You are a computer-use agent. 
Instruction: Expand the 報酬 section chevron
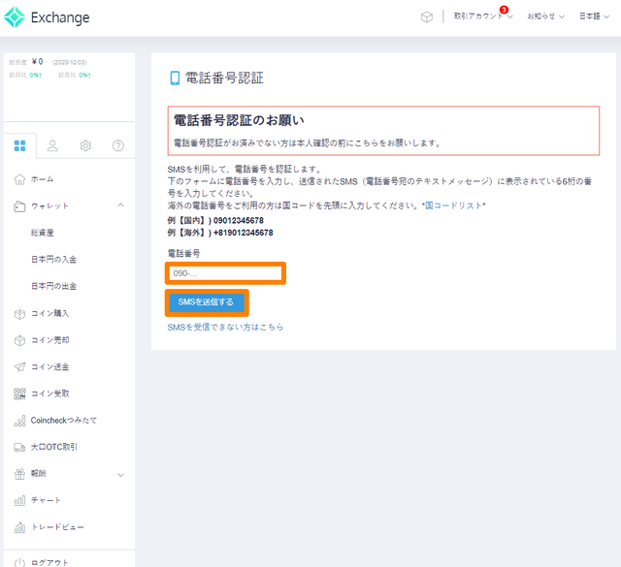coord(120,475)
